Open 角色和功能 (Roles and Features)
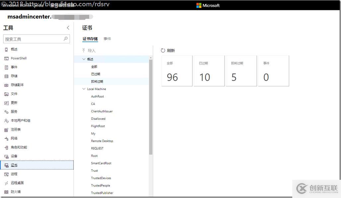This screenshot has width=341, height=198. (19, 147)
